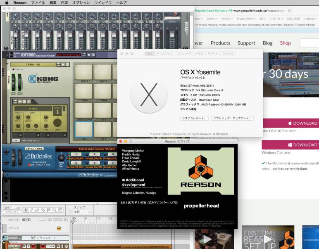The height and width of the screenshot is (249, 319).
Task: Open Blog link on Propellerhead site
Action: [267, 43]
